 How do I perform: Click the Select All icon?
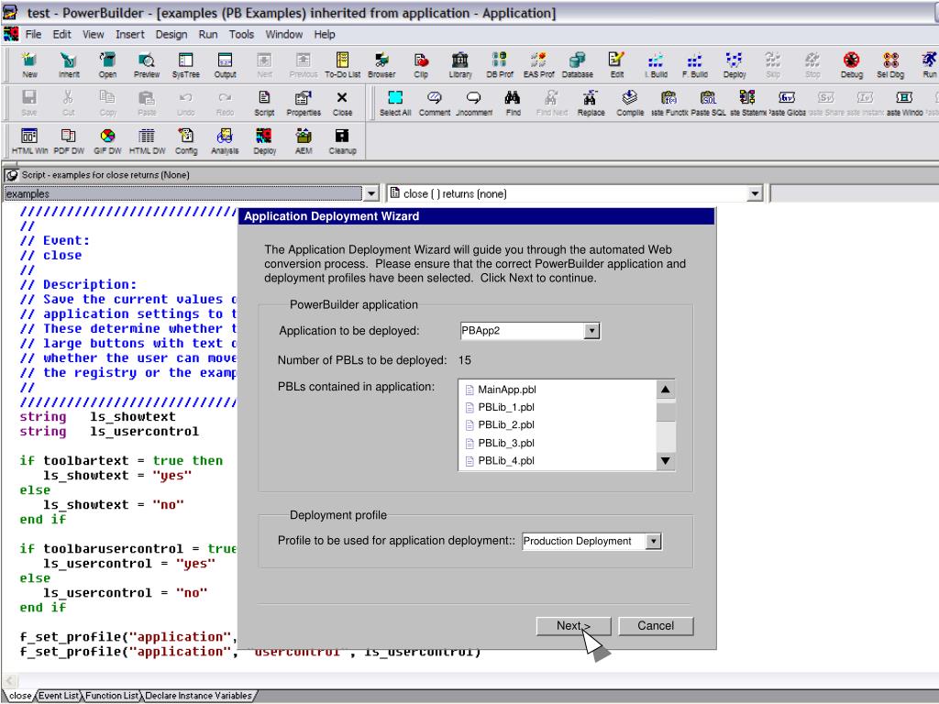point(395,103)
